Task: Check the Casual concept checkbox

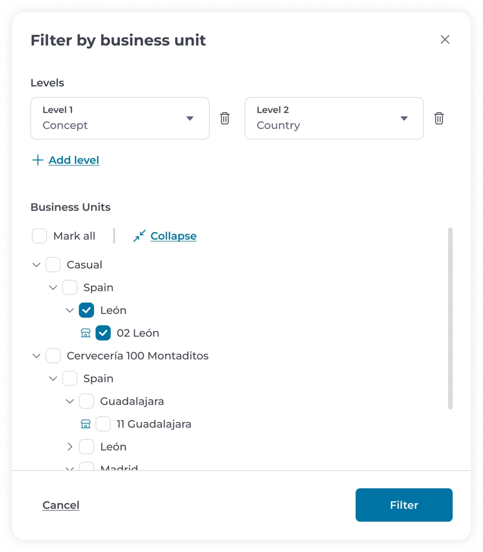Action: click(x=53, y=265)
